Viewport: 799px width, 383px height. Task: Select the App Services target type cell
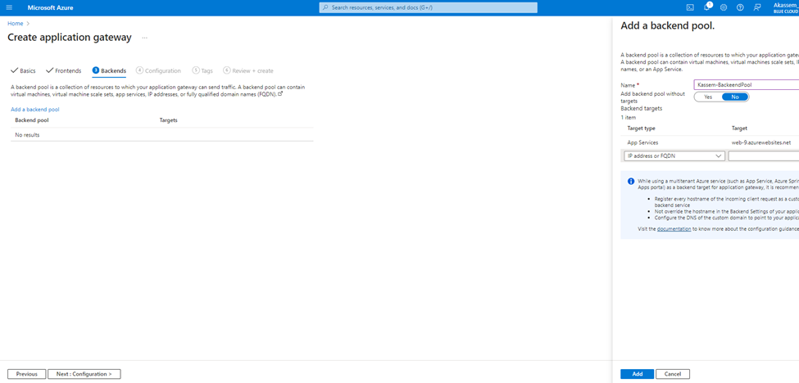click(x=643, y=143)
